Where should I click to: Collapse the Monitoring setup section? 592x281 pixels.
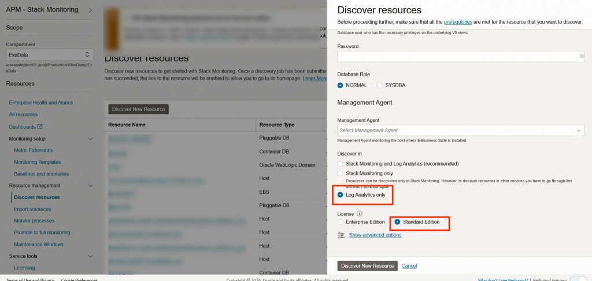90,139
